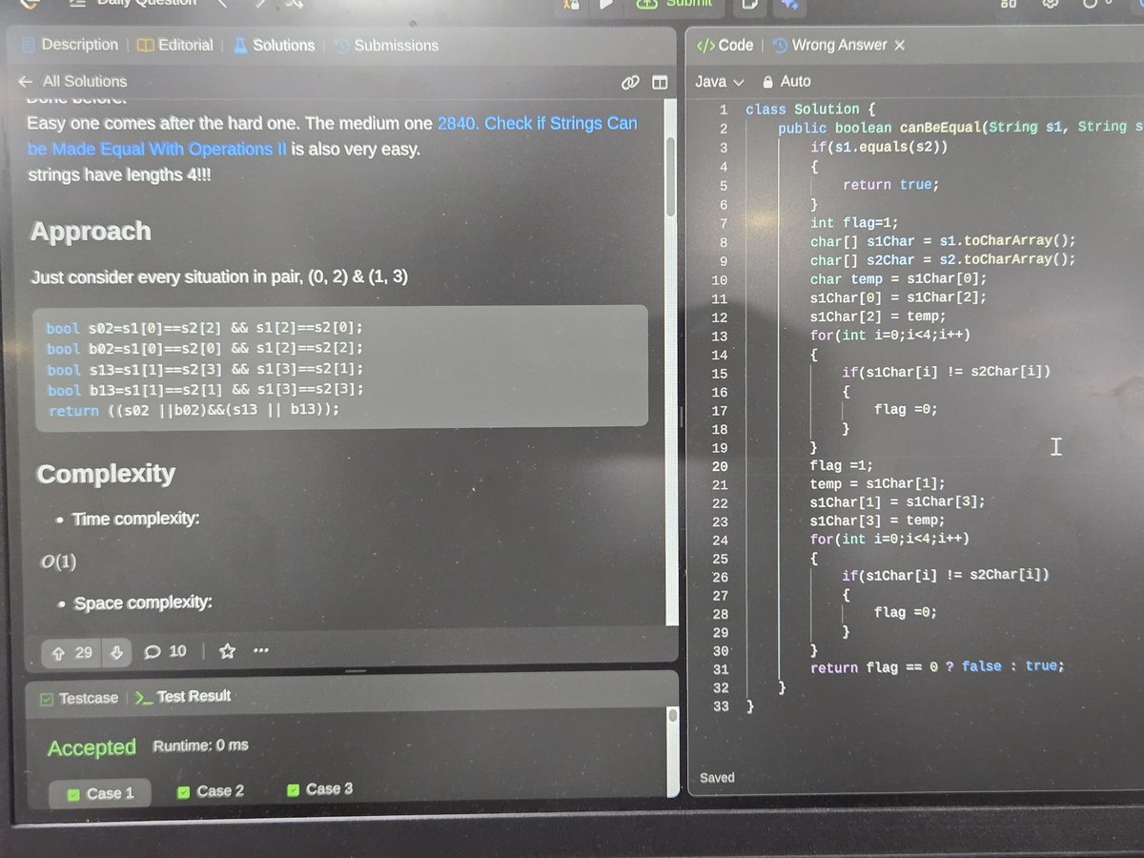Viewport: 1144px width, 858px height.
Task: Click 'Runtime: 0 ms' text
Action: coord(200,746)
